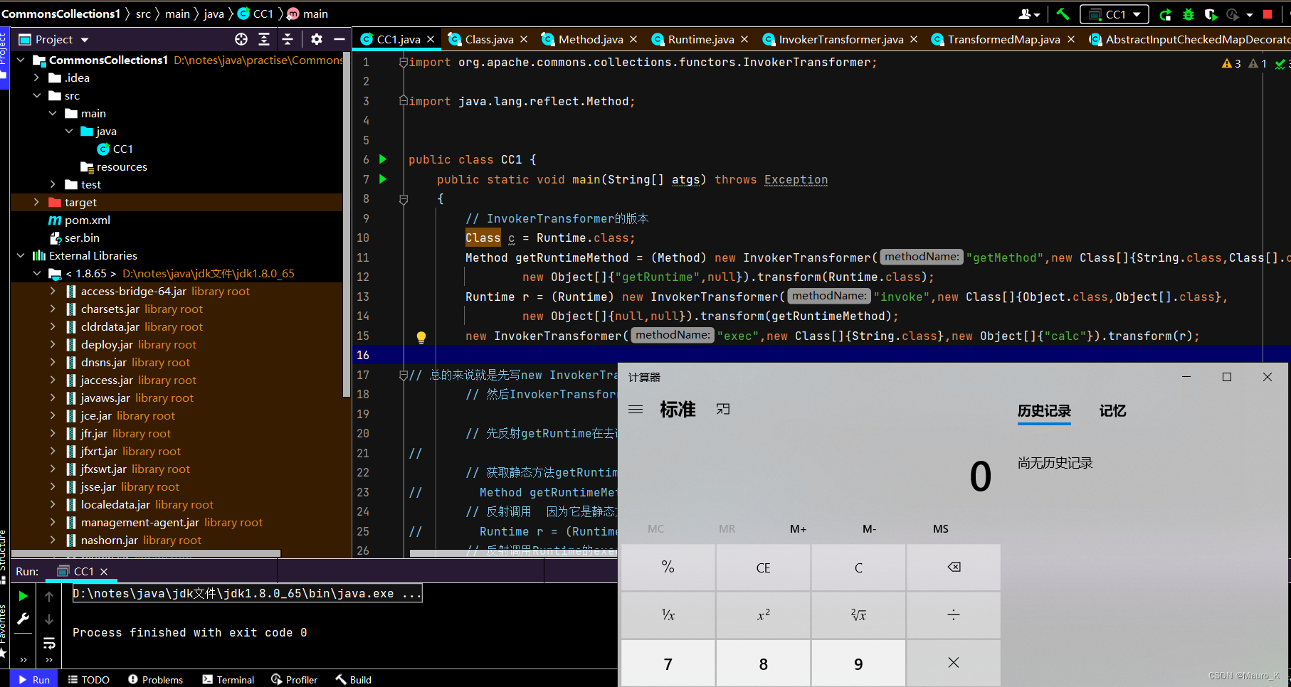Screen dimensions: 1291x687
Task: Expand charsets.jar library node
Action: pos(53,309)
